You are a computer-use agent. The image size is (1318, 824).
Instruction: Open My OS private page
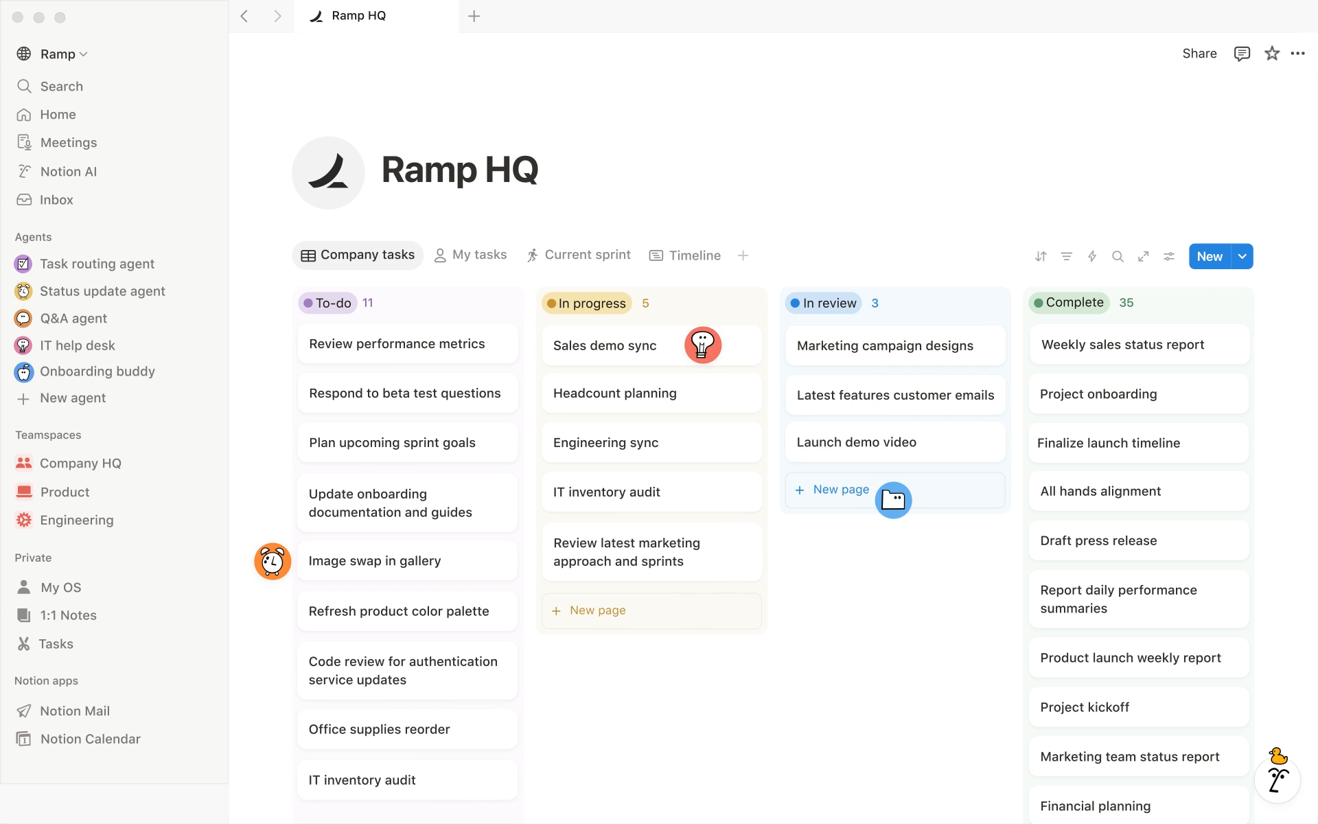49,588
